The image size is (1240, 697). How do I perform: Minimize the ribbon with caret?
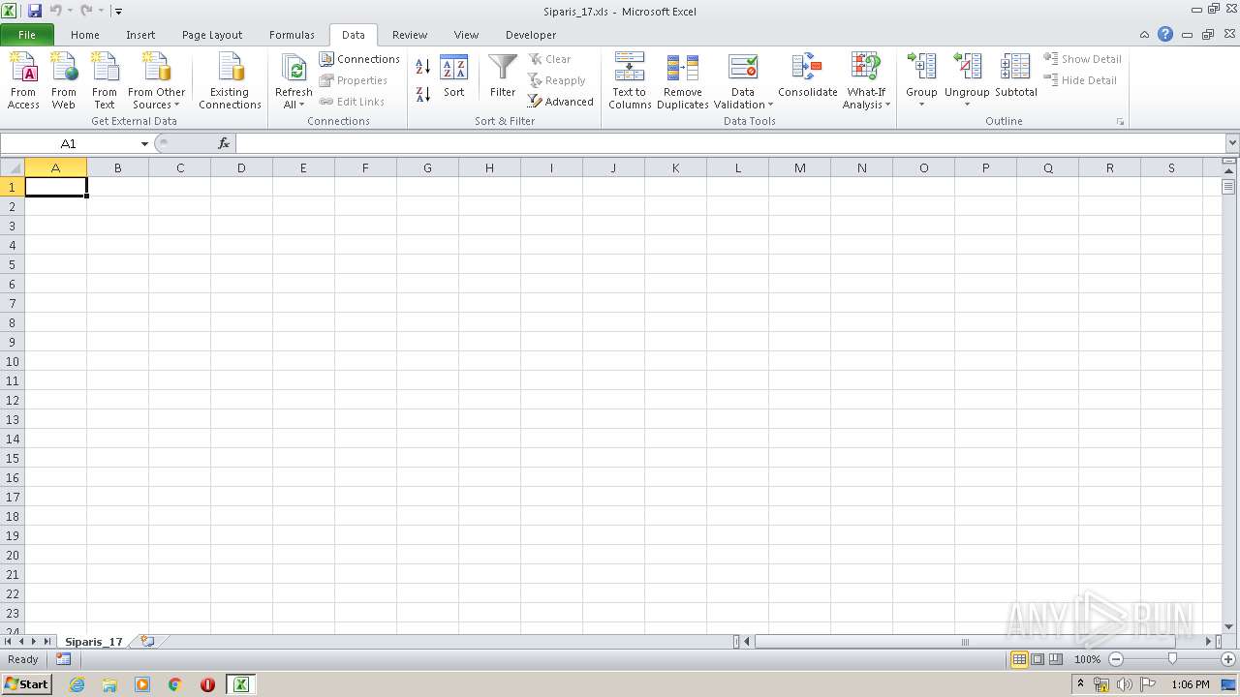tap(1144, 34)
